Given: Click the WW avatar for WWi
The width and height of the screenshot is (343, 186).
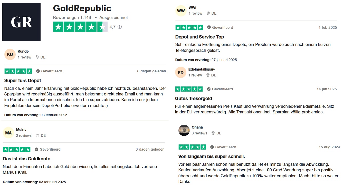Looking at the screenshot, I should (181, 11).
